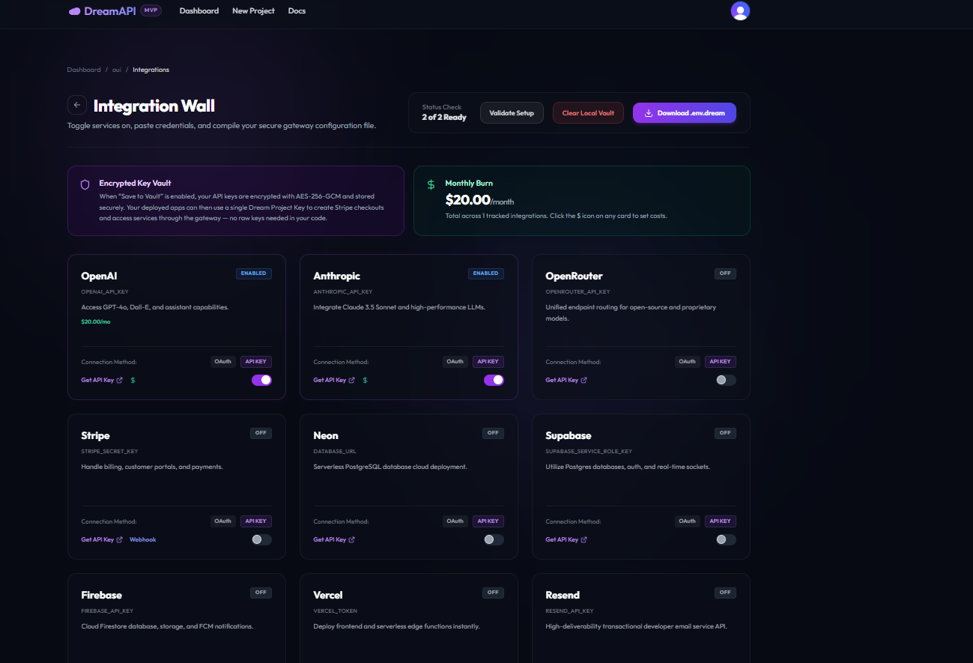
Task: Click the MVP badge next to DreamAPI
Action: point(151,10)
